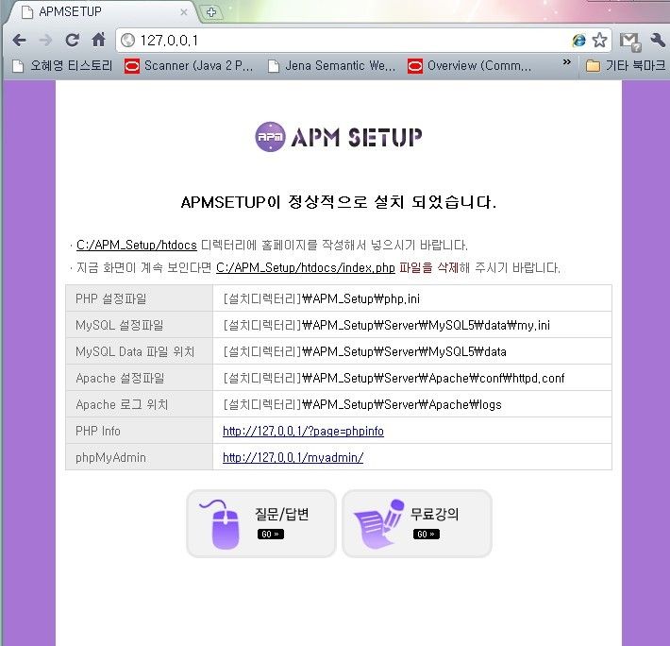
Task: Click GO under 질문/답변
Action: pyautogui.click(x=271, y=534)
